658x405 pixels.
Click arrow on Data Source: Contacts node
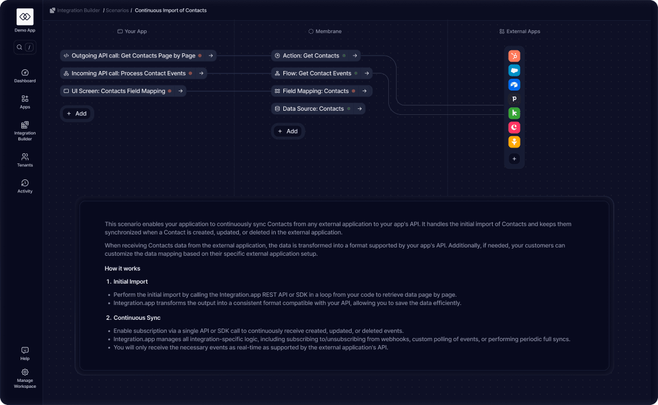(360, 108)
